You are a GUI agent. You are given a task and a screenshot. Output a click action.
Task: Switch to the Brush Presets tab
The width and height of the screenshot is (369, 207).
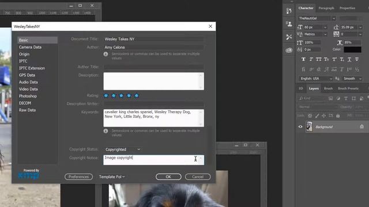(x=348, y=89)
